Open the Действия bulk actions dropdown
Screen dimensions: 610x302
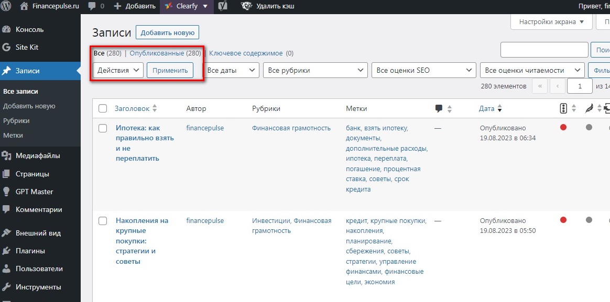[x=118, y=70]
